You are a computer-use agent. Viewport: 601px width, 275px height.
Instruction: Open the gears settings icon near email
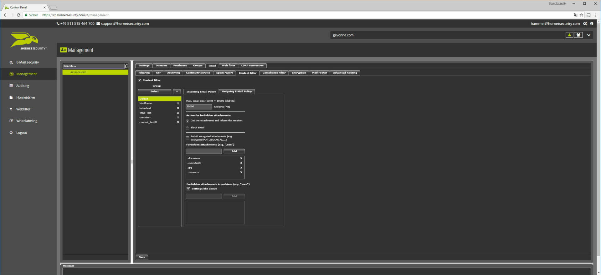coord(585,24)
